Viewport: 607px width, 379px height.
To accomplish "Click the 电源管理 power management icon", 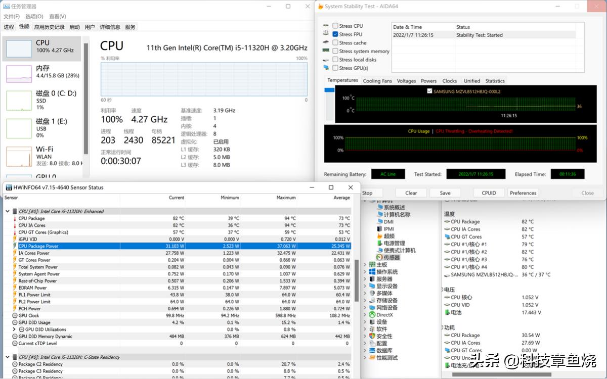I will coord(379,243).
